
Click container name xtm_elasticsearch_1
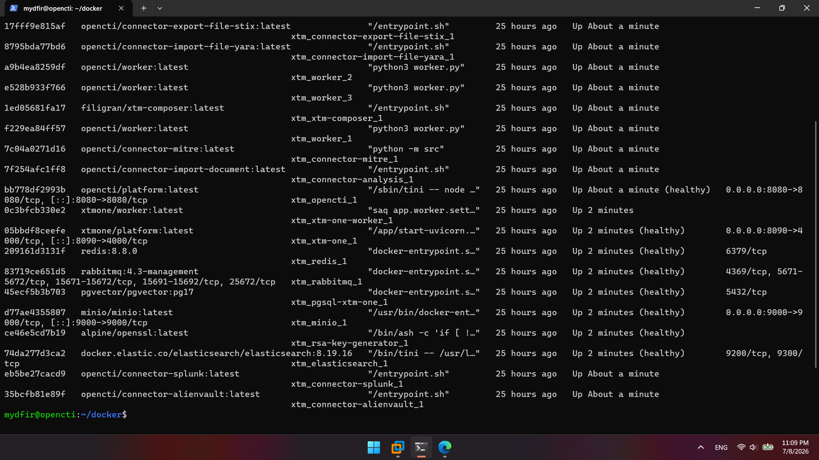(340, 363)
